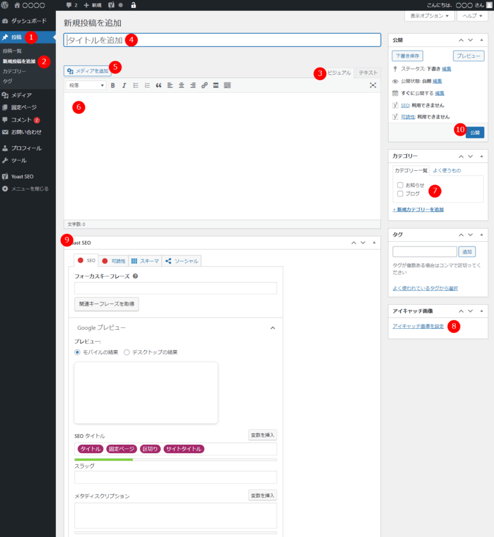Switch to the テキスト editor tab
Viewport: 494px width, 537px height.
[x=368, y=73]
